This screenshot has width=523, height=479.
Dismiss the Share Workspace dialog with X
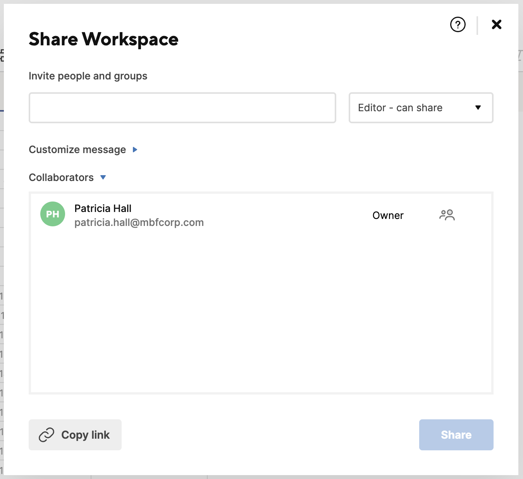pyautogui.click(x=496, y=24)
